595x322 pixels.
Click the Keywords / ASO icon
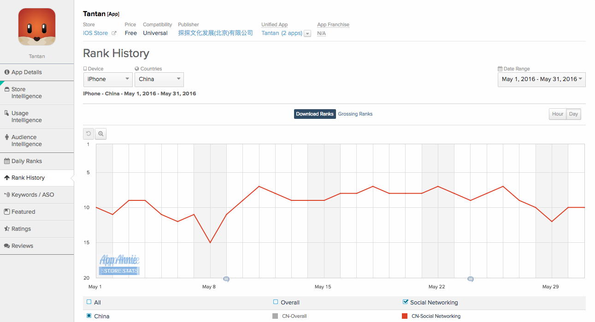[7, 195]
